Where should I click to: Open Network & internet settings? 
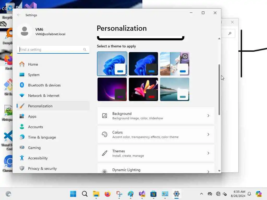click(x=53, y=96)
